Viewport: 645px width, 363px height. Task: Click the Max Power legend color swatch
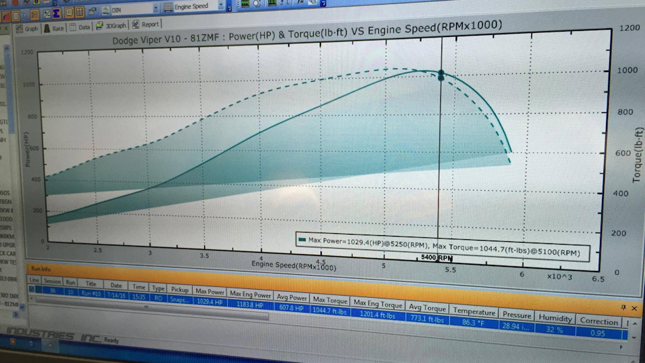coord(302,239)
